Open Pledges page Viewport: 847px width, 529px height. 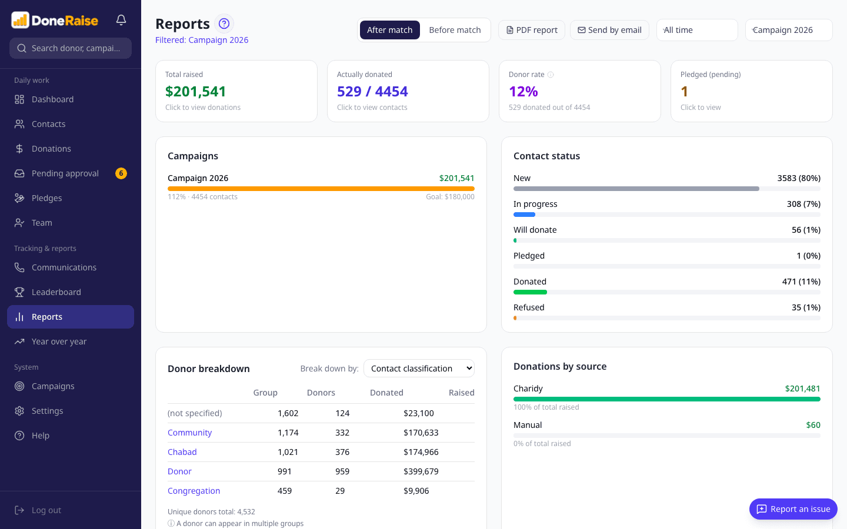pyautogui.click(x=71, y=198)
